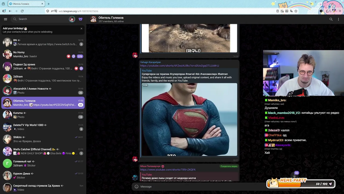The width and height of the screenshot is (344, 194).
Task: Open the Обитель Големов group info header
Action: coord(111,19)
